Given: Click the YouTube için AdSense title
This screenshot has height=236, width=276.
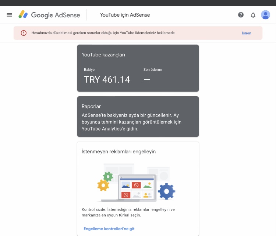Looking at the screenshot, I should click(125, 15).
